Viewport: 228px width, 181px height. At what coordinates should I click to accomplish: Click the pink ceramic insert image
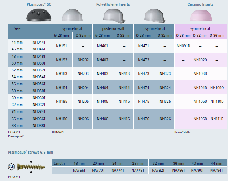coord(201,16)
